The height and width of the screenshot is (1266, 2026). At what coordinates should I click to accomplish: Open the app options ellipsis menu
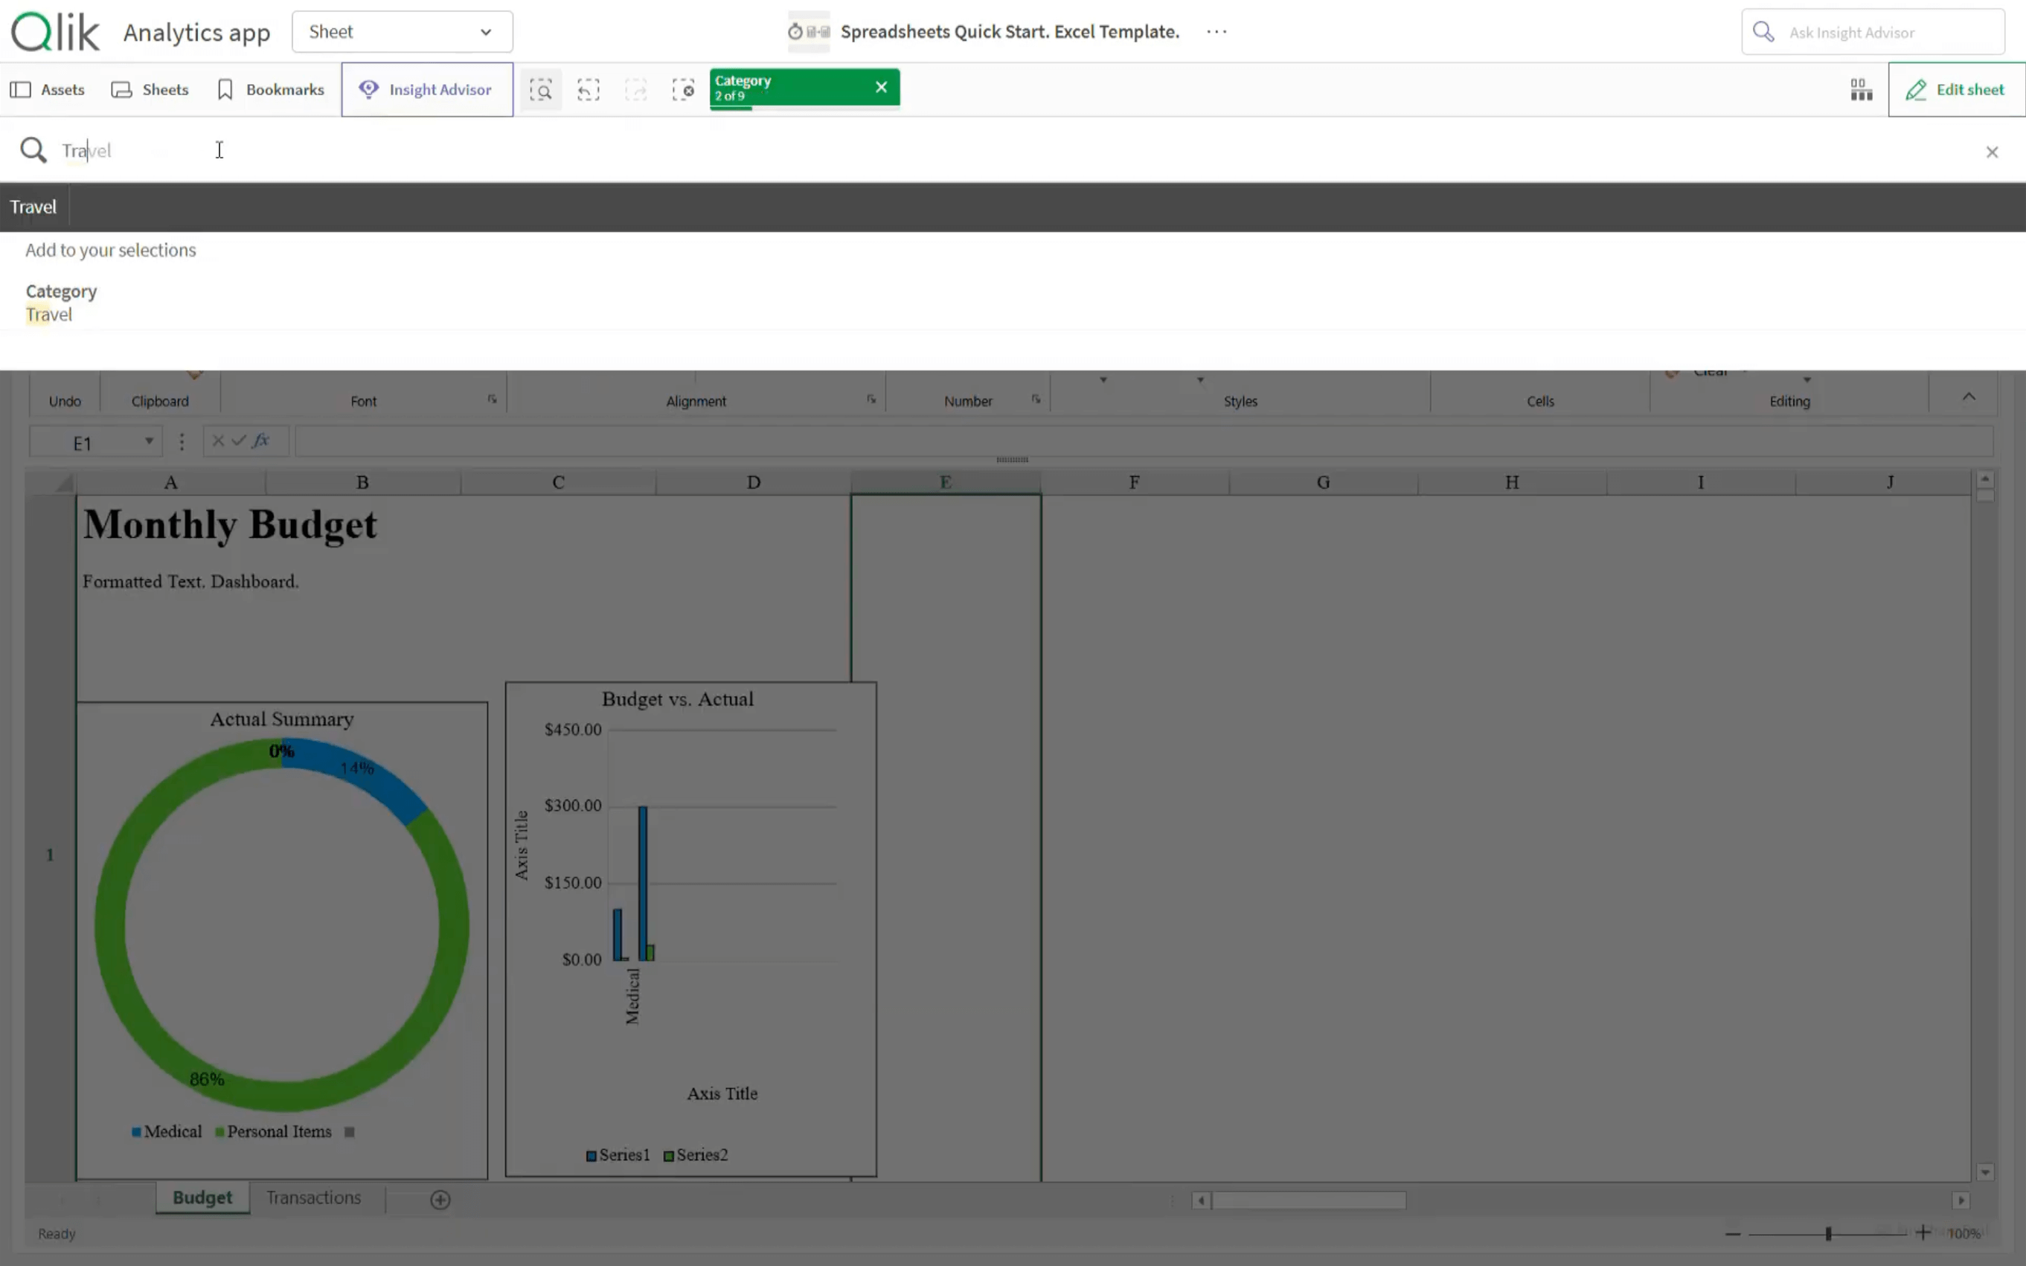tap(1216, 32)
